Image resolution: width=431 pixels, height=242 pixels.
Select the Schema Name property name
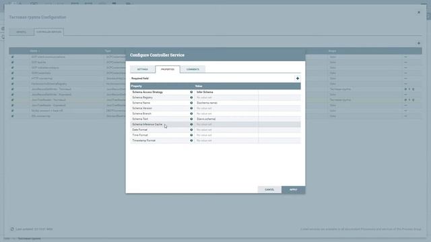click(141, 103)
